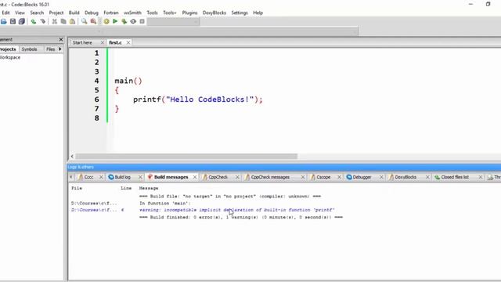Click the Paste toolbar icon
The width and height of the screenshot is (501, 282).
73,21
